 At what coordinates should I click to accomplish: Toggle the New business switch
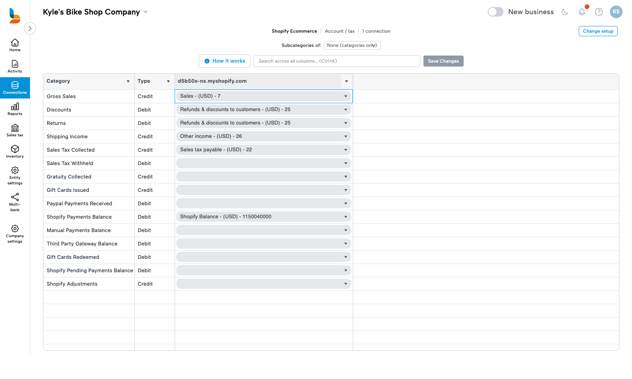click(x=496, y=12)
